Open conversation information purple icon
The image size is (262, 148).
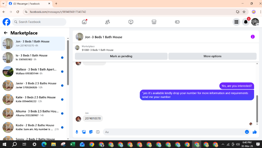click(x=253, y=37)
